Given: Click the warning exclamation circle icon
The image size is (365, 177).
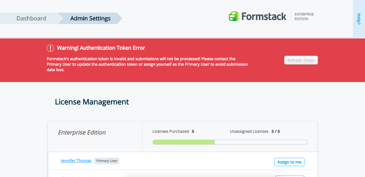Looking at the screenshot, I should tap(50, 48).
